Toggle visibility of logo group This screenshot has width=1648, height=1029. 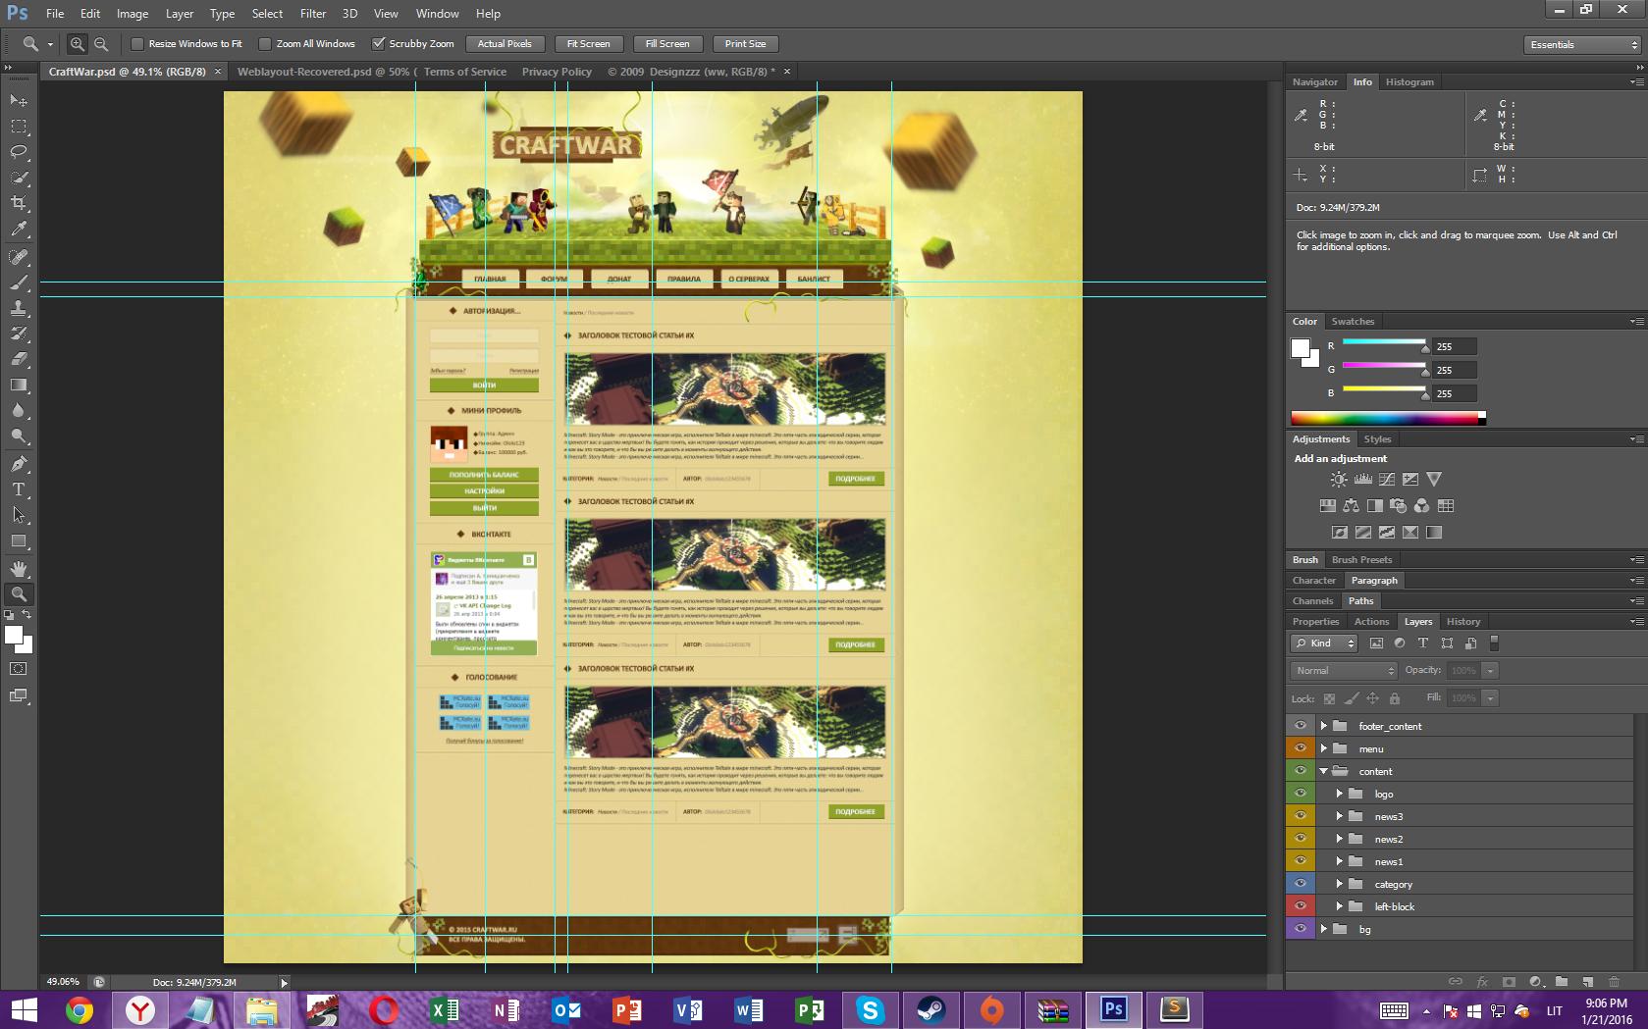1300,794
